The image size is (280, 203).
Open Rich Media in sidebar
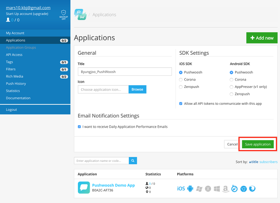[x=35, y=76]
